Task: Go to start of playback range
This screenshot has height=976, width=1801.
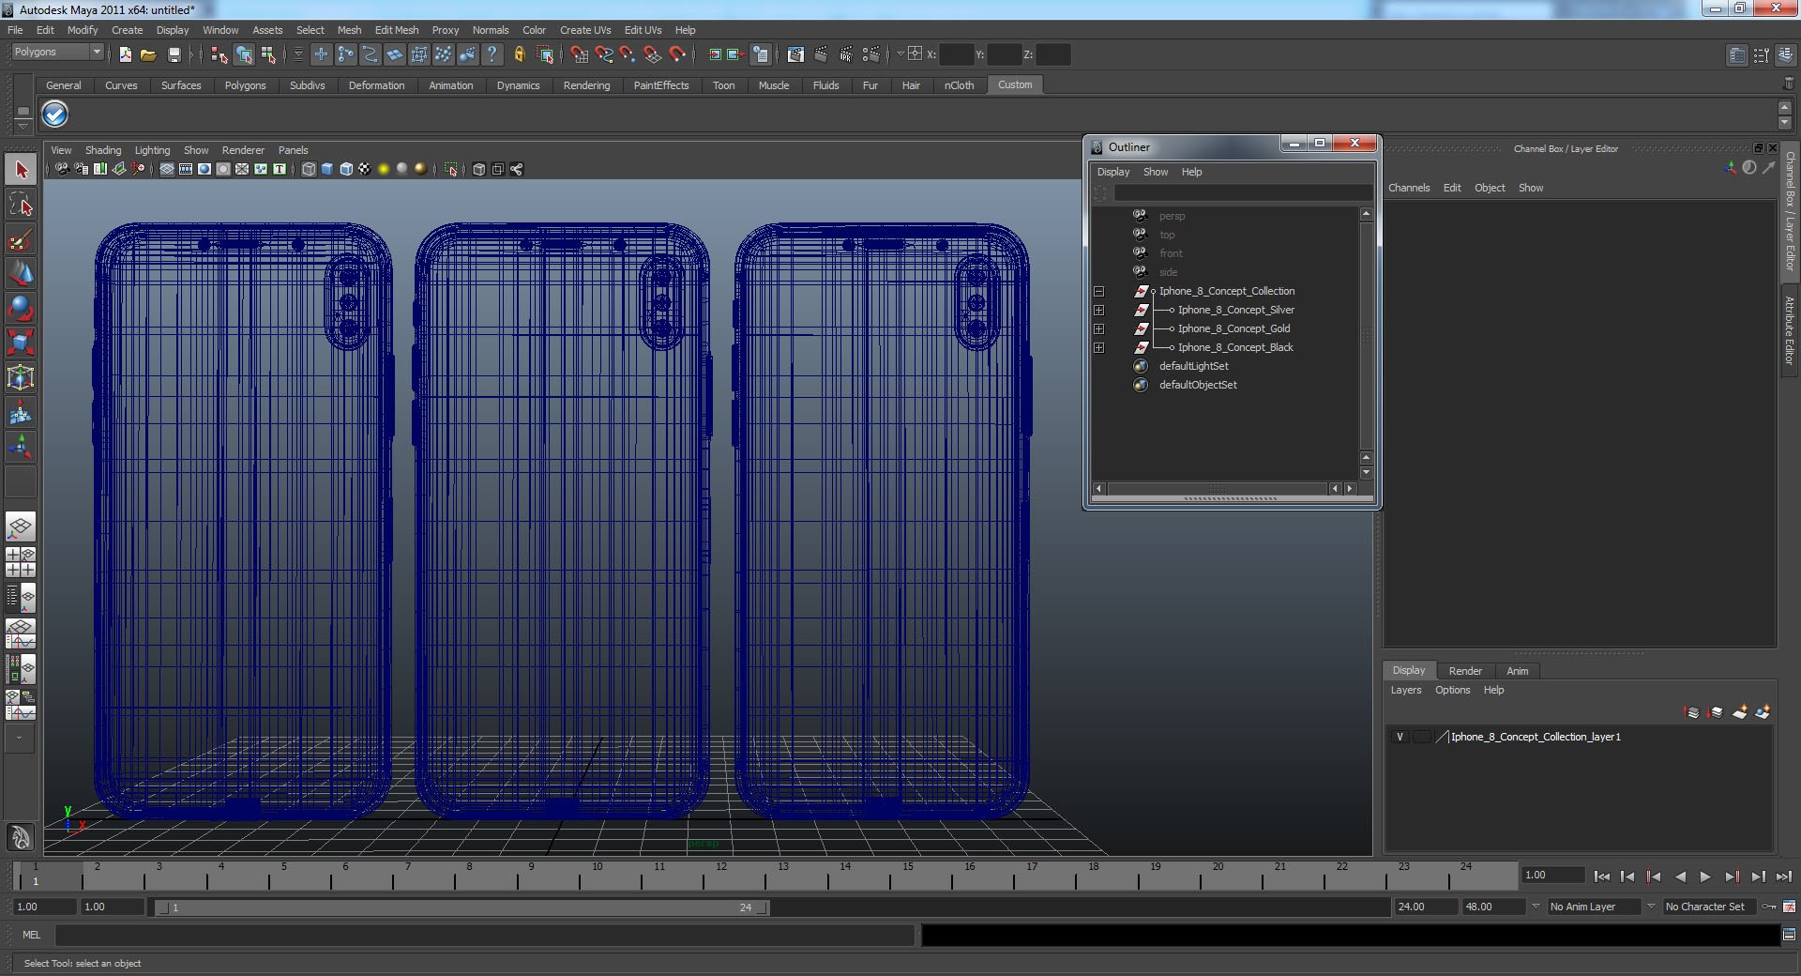Action: click(x=1601, y=877)
